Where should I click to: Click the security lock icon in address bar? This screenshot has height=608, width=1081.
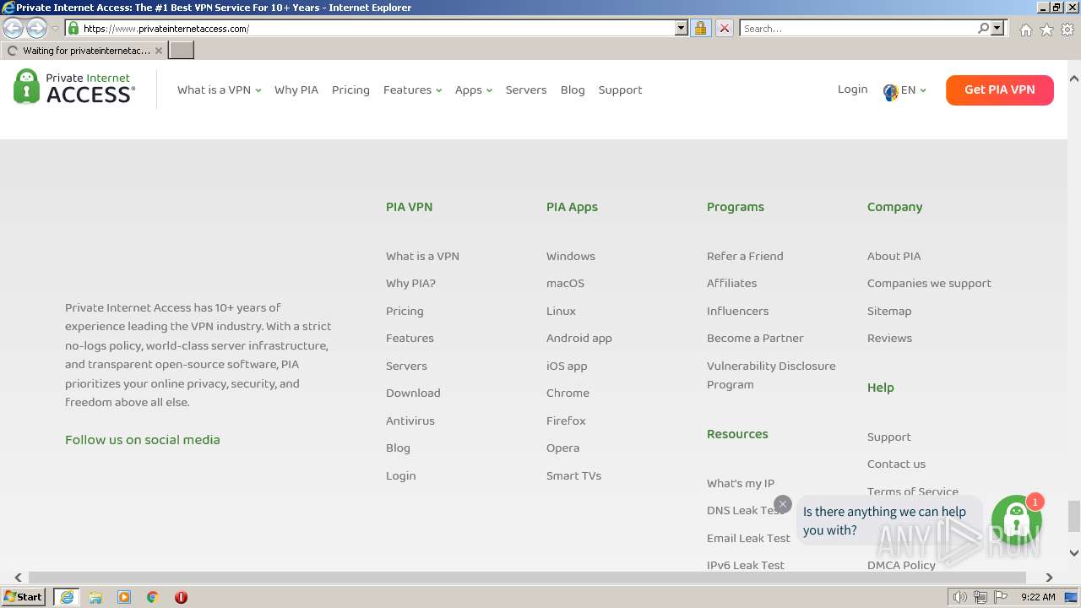(700, 28)
